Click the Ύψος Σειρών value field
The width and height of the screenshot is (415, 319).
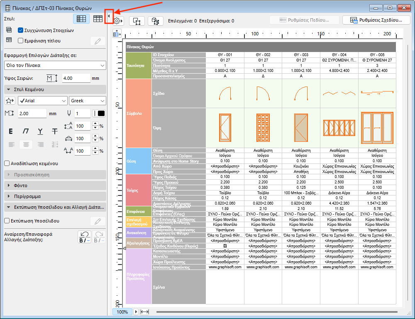[x=76, y=78]
